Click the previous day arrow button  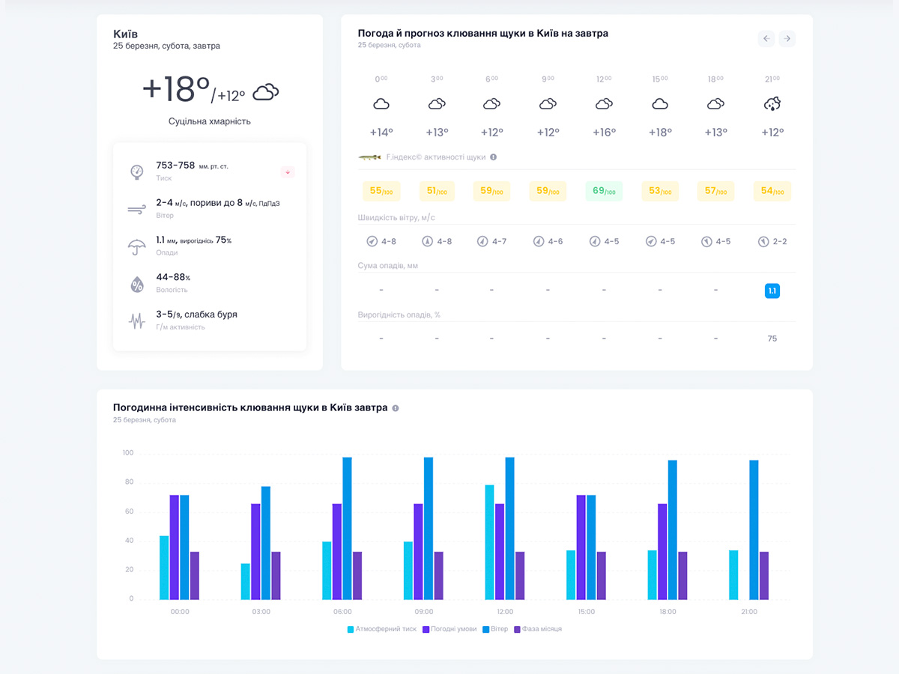click(766, 38)
